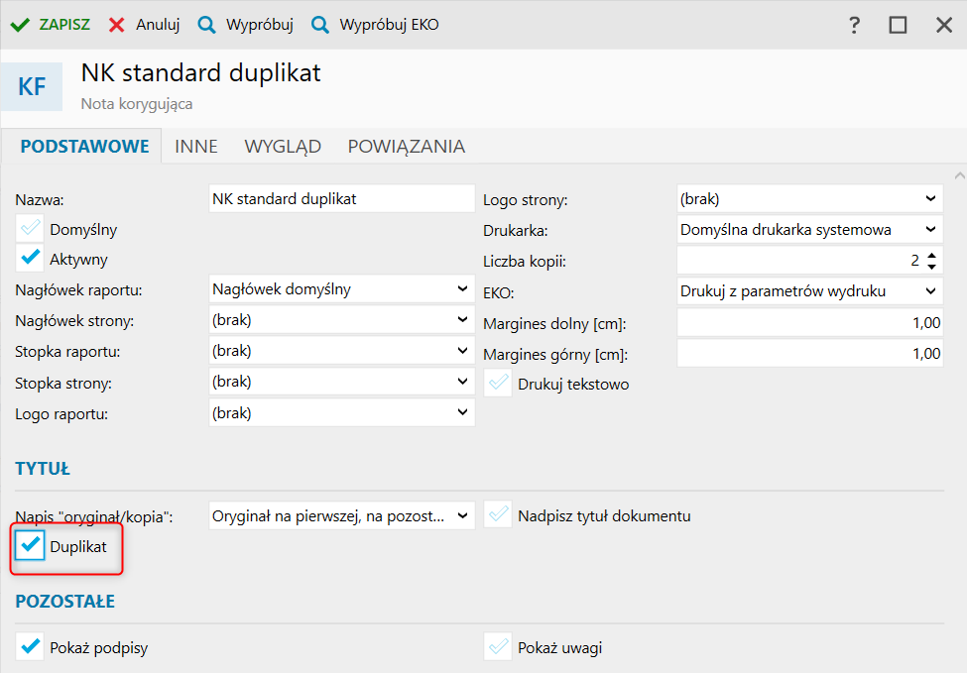Toggle the Pokaż podpisy checkbox
The height and width of the screenshot is (673, 967).
[31, 647]
